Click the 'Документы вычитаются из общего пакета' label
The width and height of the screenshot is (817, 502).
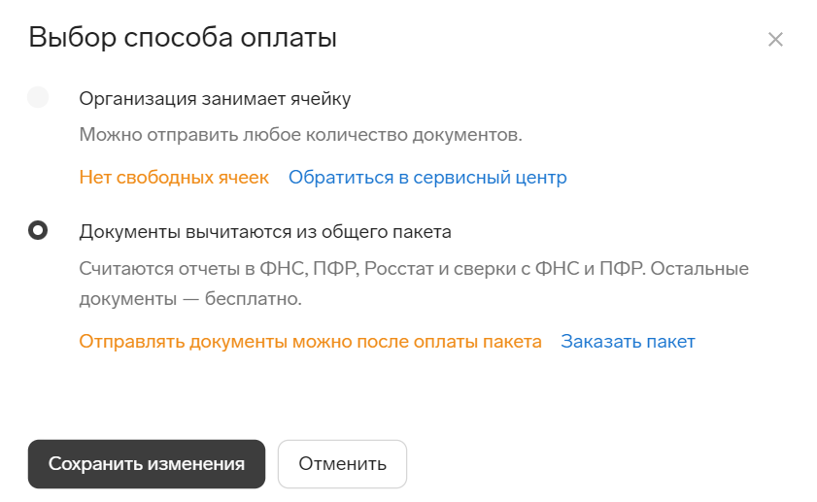[265, 231]
